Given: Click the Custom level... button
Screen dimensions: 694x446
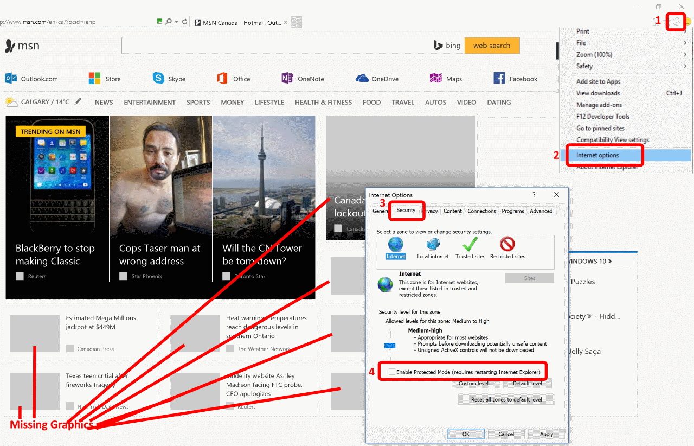Looking at the screenshot, I should [x=475, y=384].
